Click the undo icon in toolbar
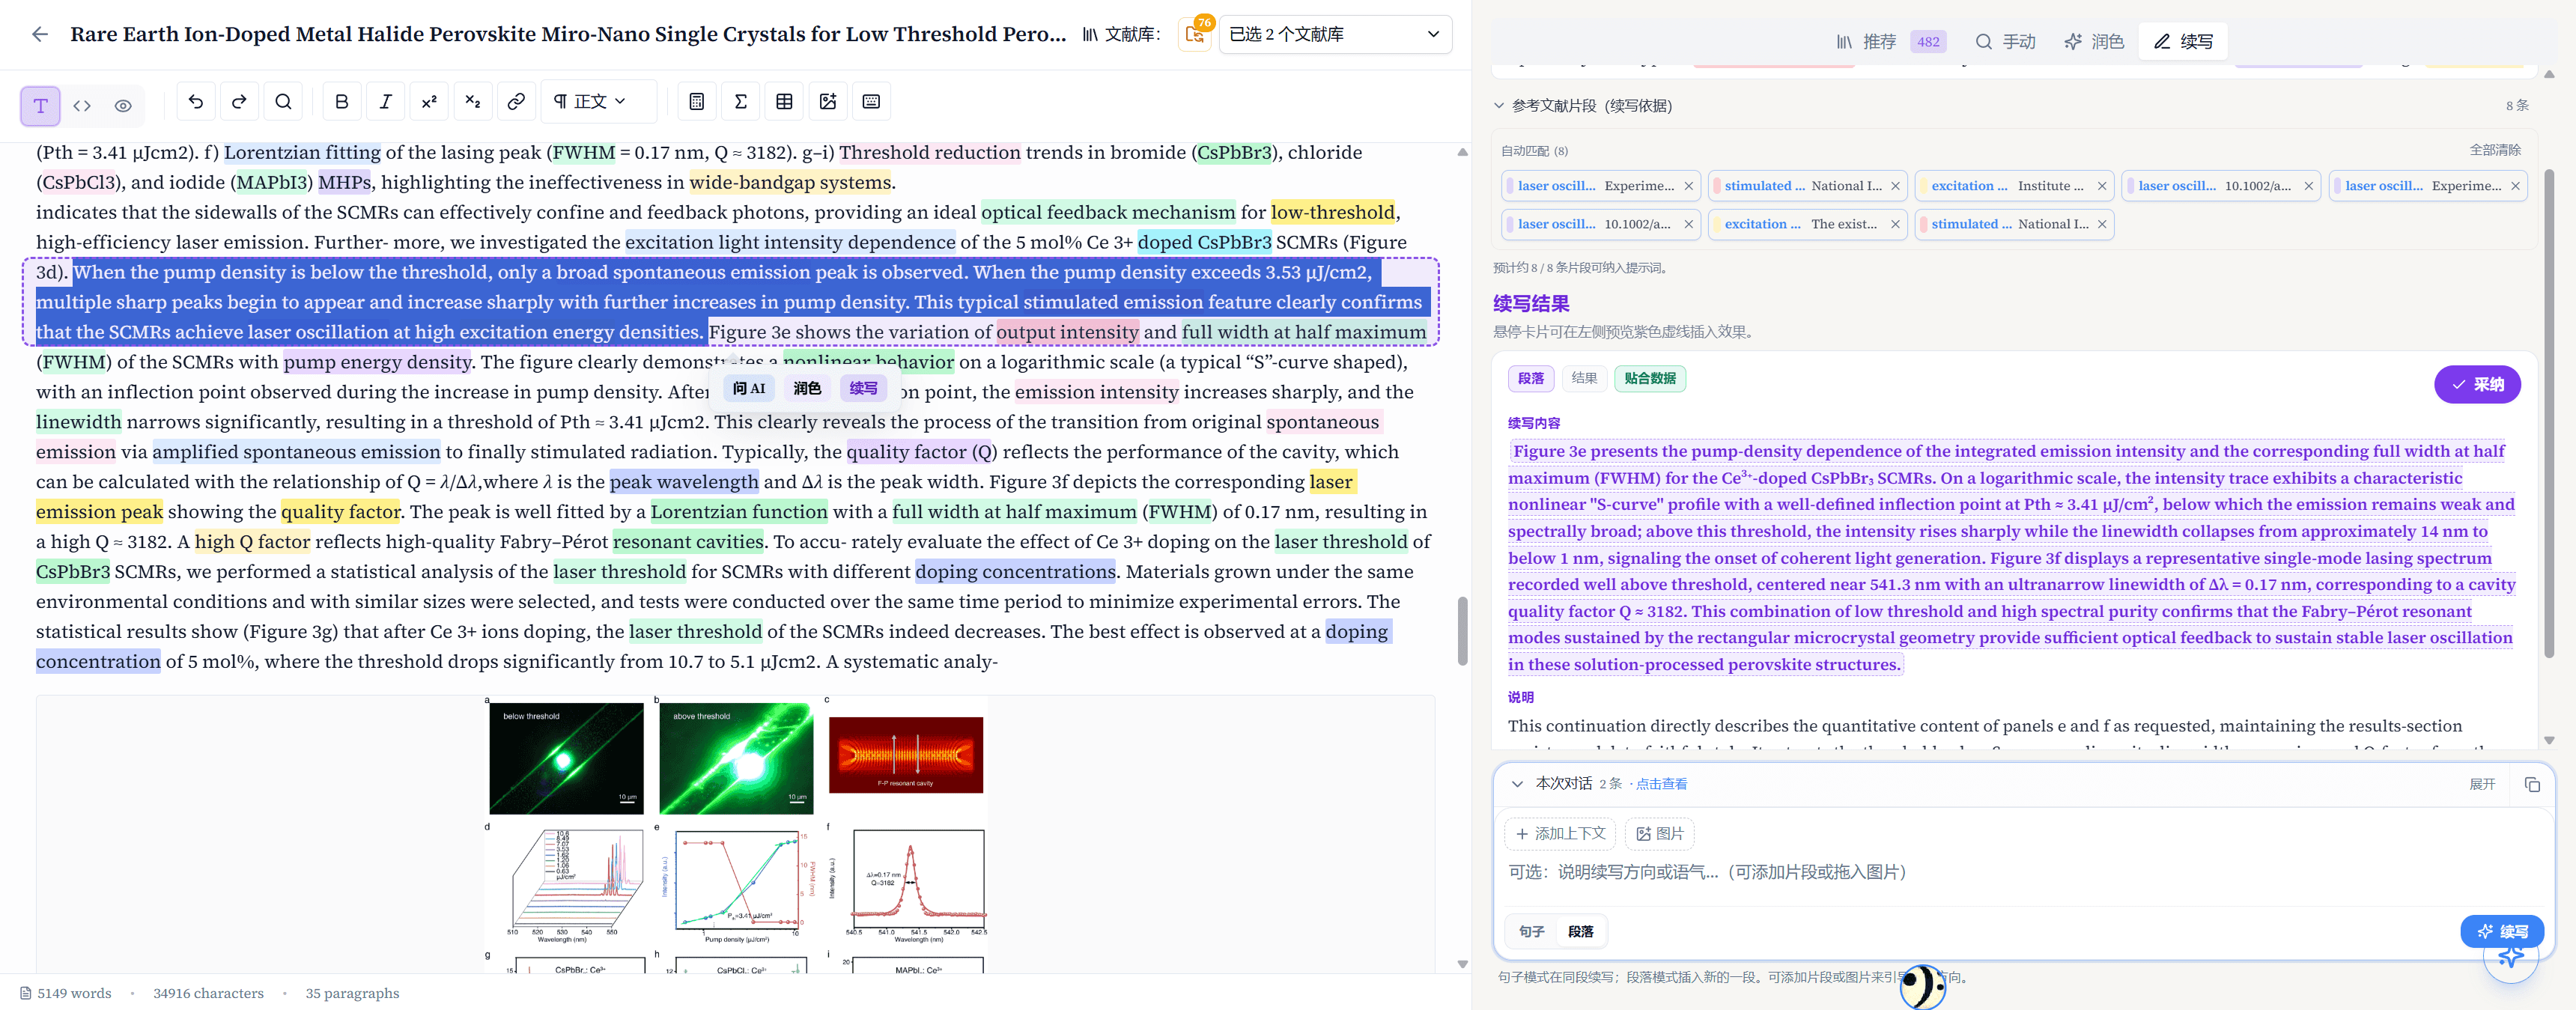 196,102
